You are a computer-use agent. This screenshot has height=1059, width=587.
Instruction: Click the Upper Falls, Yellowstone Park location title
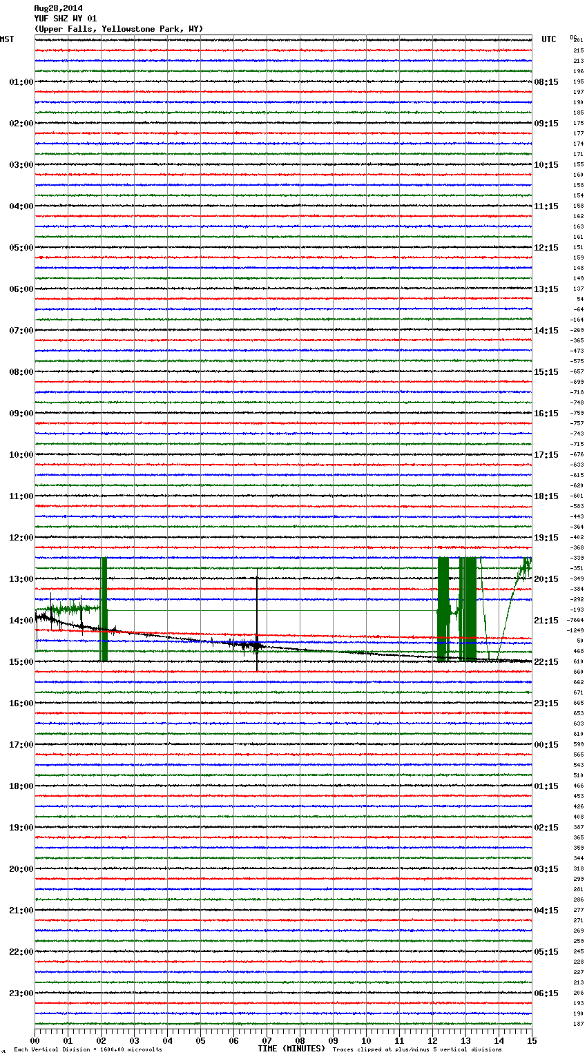pyautogui.click(x=119, y=29)
